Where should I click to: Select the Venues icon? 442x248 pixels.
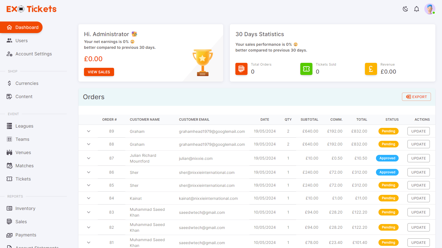(x=9, y=152)
